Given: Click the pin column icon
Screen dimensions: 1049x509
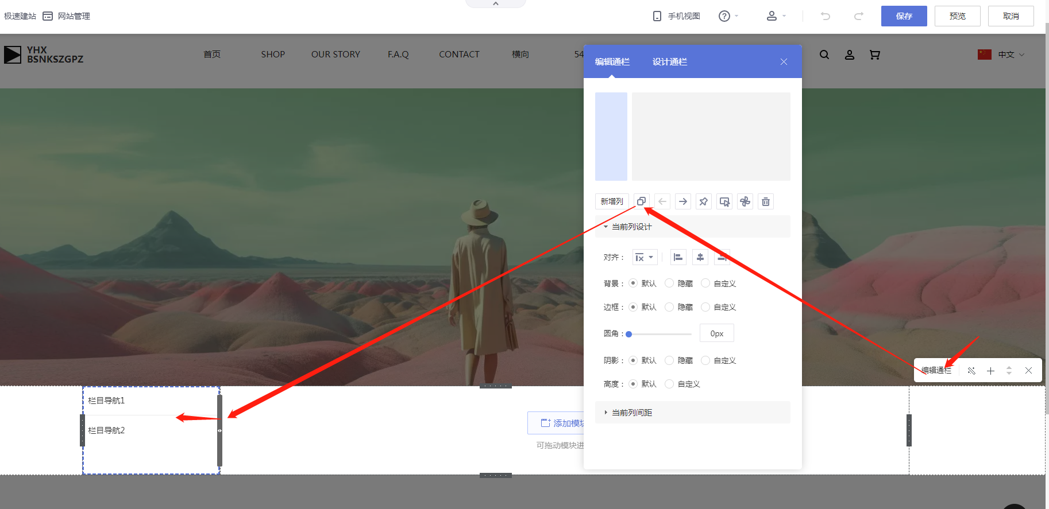Looking at the screenshot, I should (x=703, y=201).
